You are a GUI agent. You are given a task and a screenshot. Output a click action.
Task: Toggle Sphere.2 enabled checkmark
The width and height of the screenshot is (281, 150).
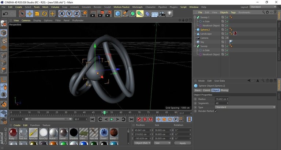coord(227,30)
